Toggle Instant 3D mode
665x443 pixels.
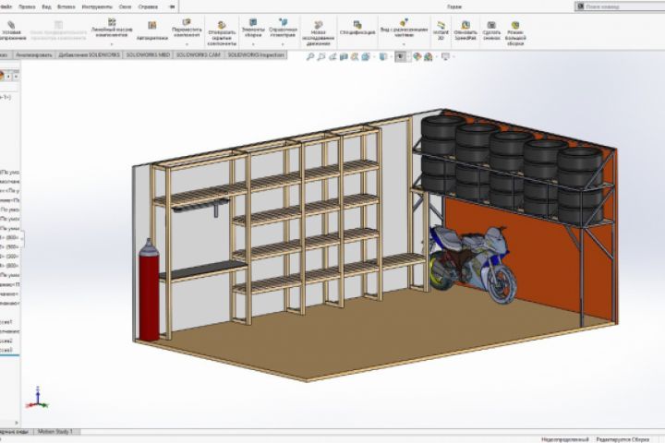click(x=441, y=30)
